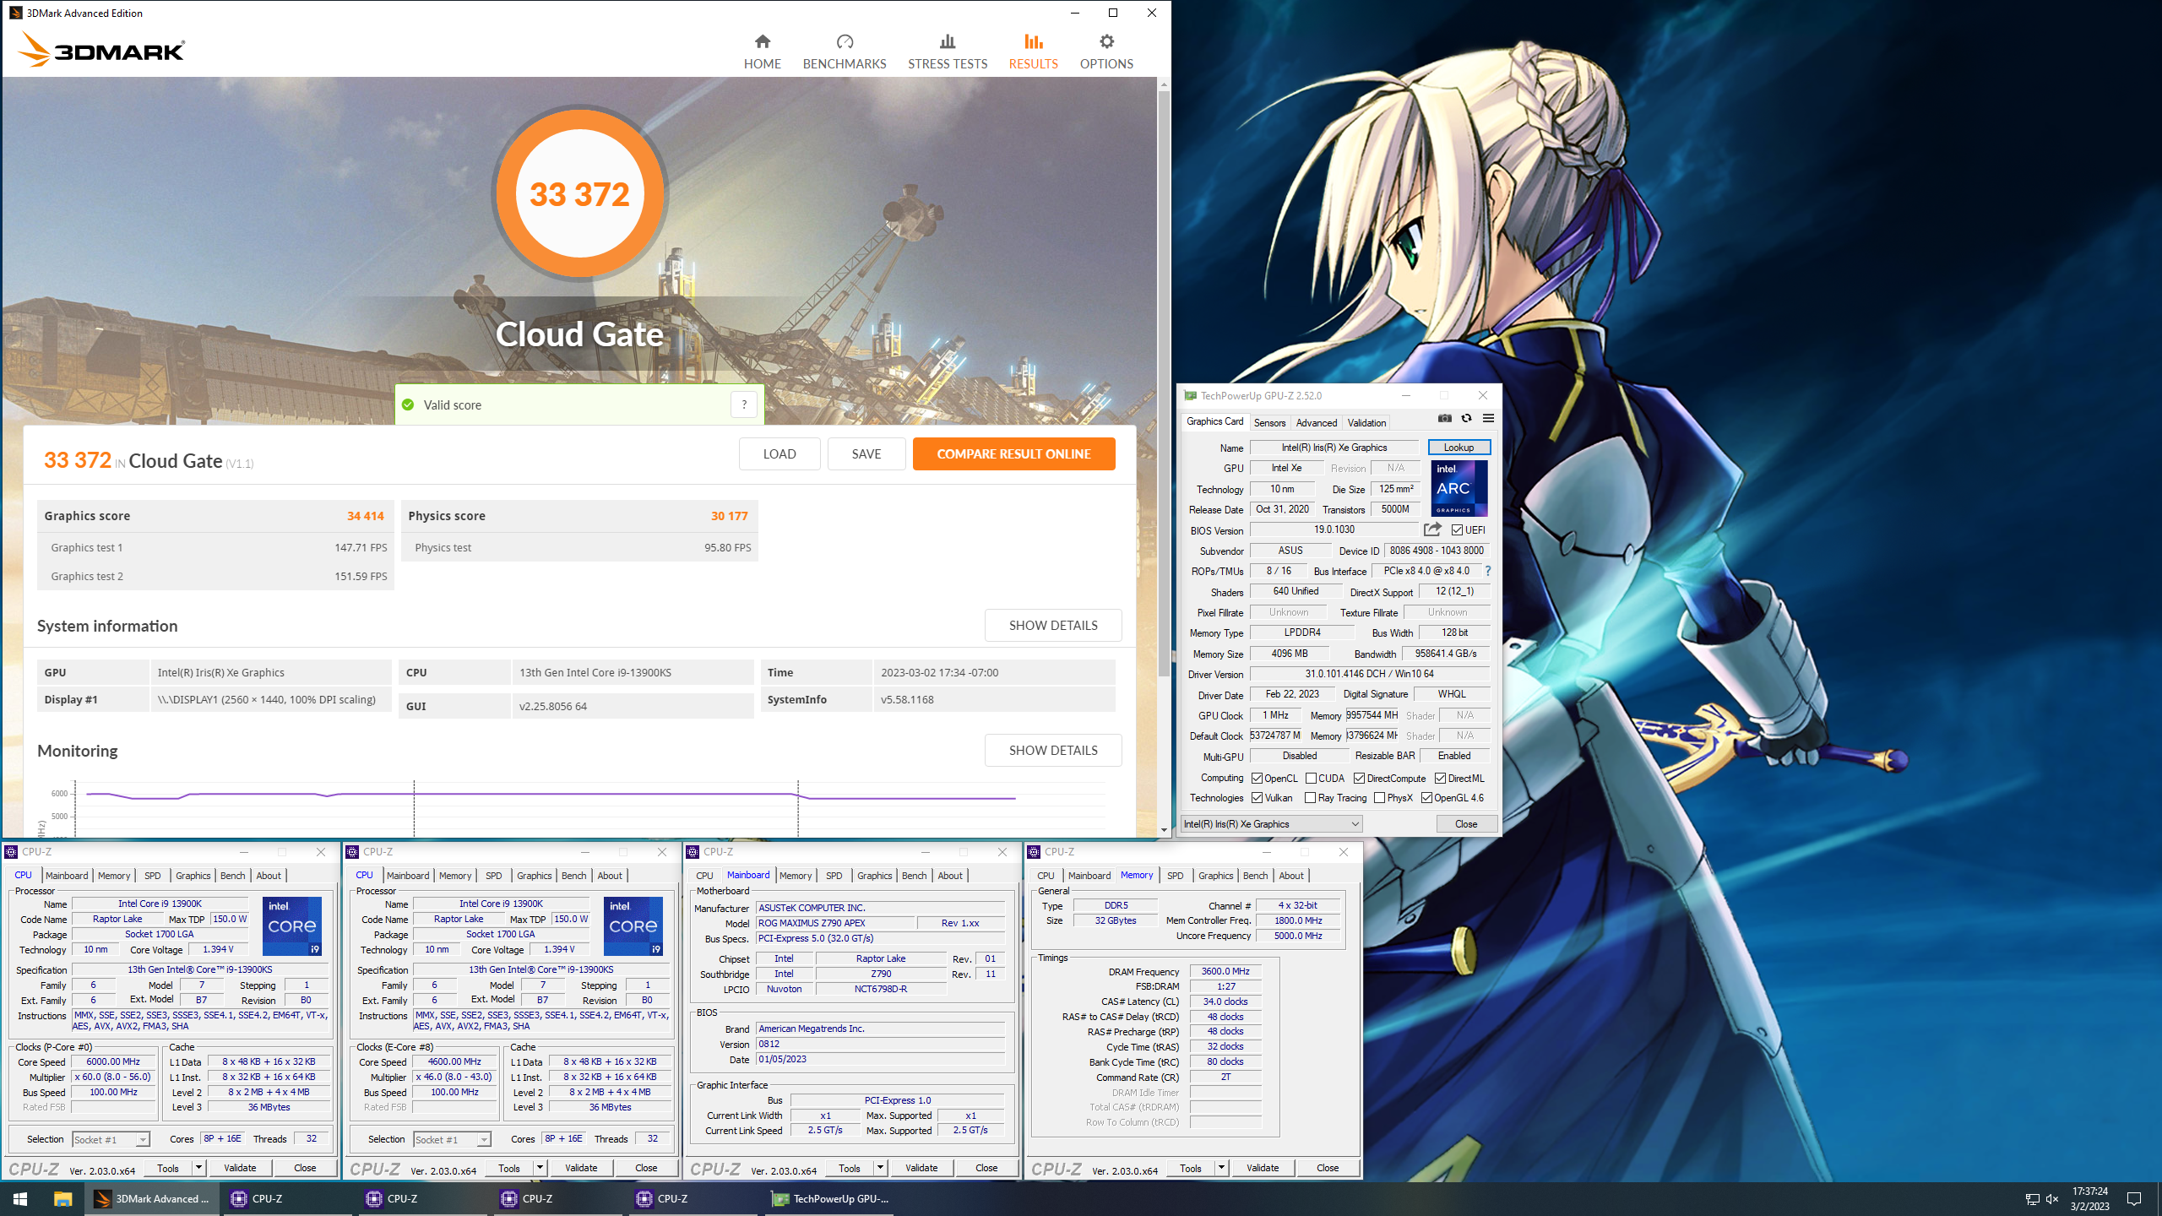The image size is (2162, 1216).
Task: Toggle the DirectCompute checkbox
Action: 1359,778
